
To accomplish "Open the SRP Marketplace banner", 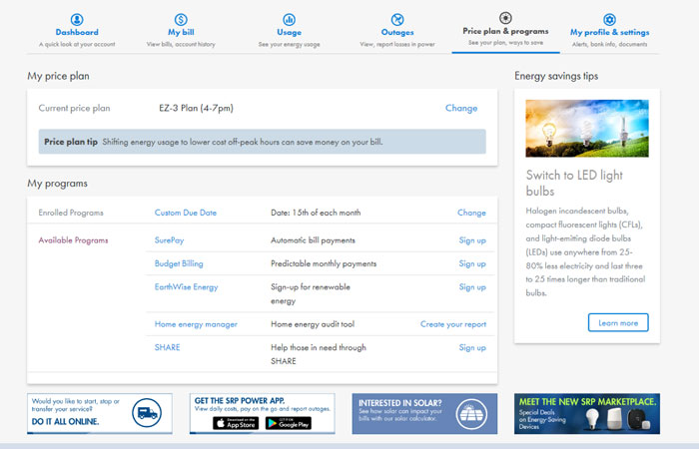I will (x=587, y=413).
